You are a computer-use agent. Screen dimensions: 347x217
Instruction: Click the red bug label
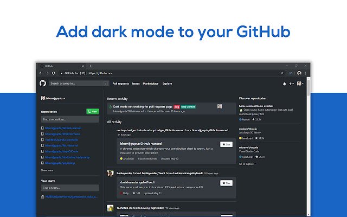177,107
